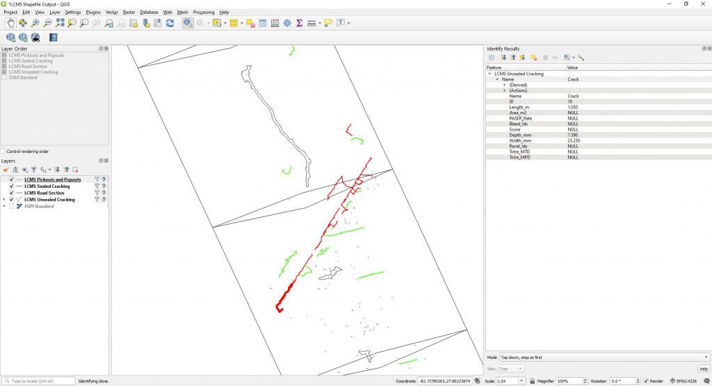Toggle visibility of LCMS Road Section layer
712x386 pixels.
click(x=11, y=193)
